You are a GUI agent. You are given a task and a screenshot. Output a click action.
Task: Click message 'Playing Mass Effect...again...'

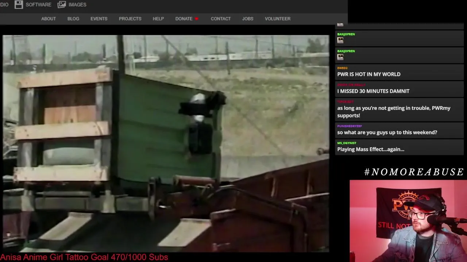click(x=371, y=149)
